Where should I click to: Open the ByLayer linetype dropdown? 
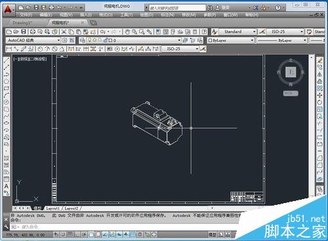(282, 41)
